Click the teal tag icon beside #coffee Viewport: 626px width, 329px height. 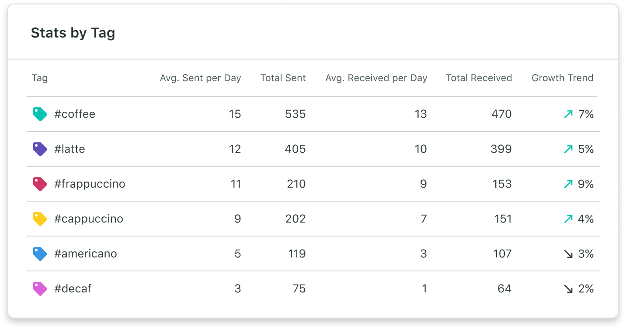tap(40, 114)
